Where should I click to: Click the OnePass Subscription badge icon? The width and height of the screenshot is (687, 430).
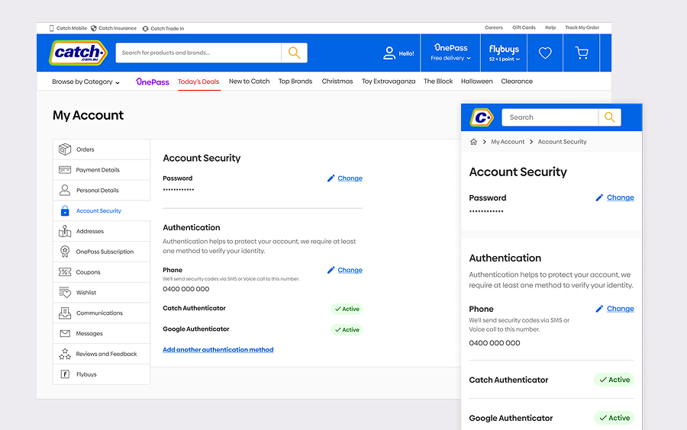65,252
